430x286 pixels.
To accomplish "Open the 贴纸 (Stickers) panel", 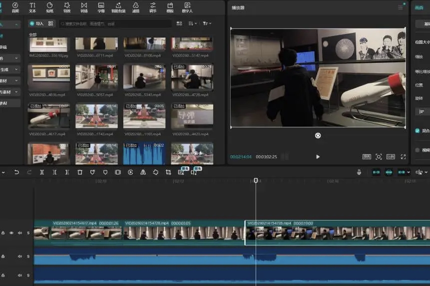I will coord(49,7).
